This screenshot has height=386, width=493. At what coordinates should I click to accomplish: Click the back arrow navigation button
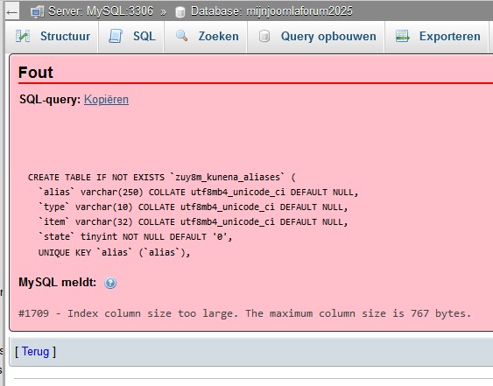(12, 11)
